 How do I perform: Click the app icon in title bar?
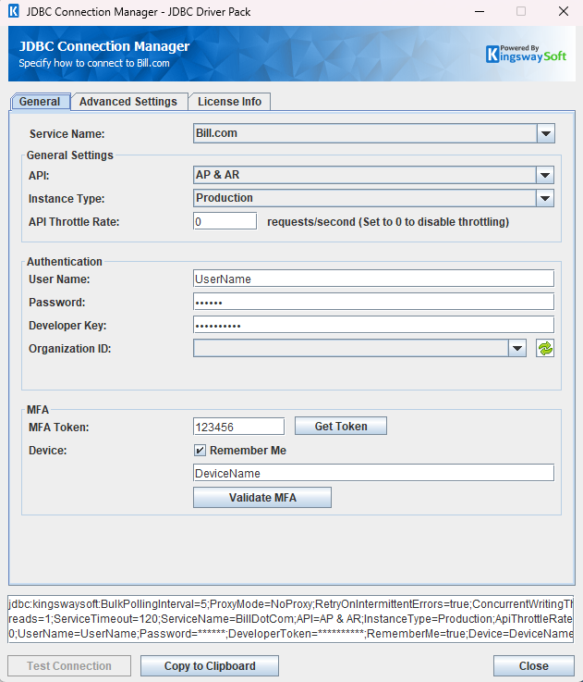click(14, 11)
